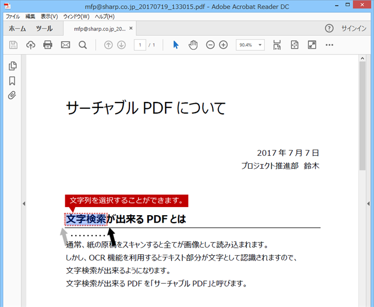Send file by email envelope icon
374x307 pixels.
pyautogui.click(x=65, y=45)
